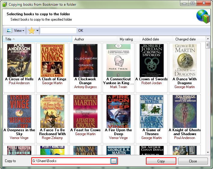213x169 pixels.
Task: Open the View dropdown menu
Action: (x=19, y=31)
